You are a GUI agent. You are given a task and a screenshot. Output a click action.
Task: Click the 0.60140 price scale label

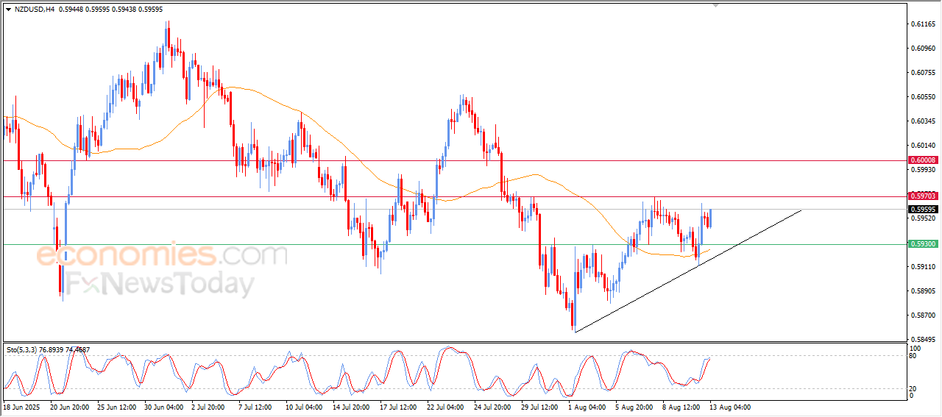[923, 146]
